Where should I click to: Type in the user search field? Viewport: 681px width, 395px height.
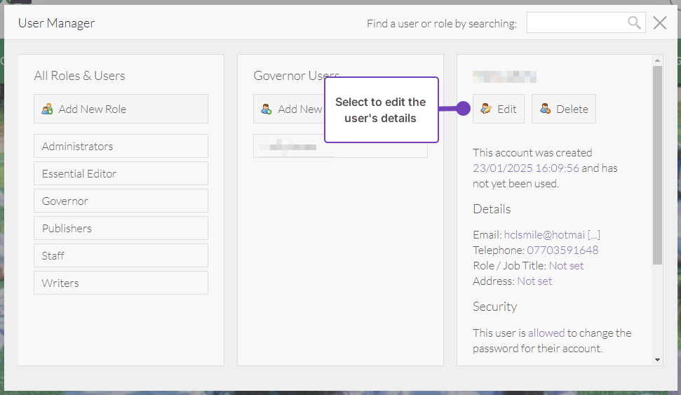[575, 23]
